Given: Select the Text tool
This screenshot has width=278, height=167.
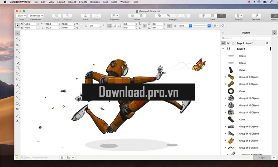Looking at the screenshot, I should tap(17, 85).
